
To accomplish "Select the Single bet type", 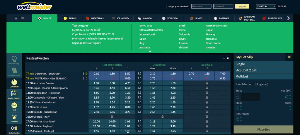I will pyautogui.click(x=263, y=64).
